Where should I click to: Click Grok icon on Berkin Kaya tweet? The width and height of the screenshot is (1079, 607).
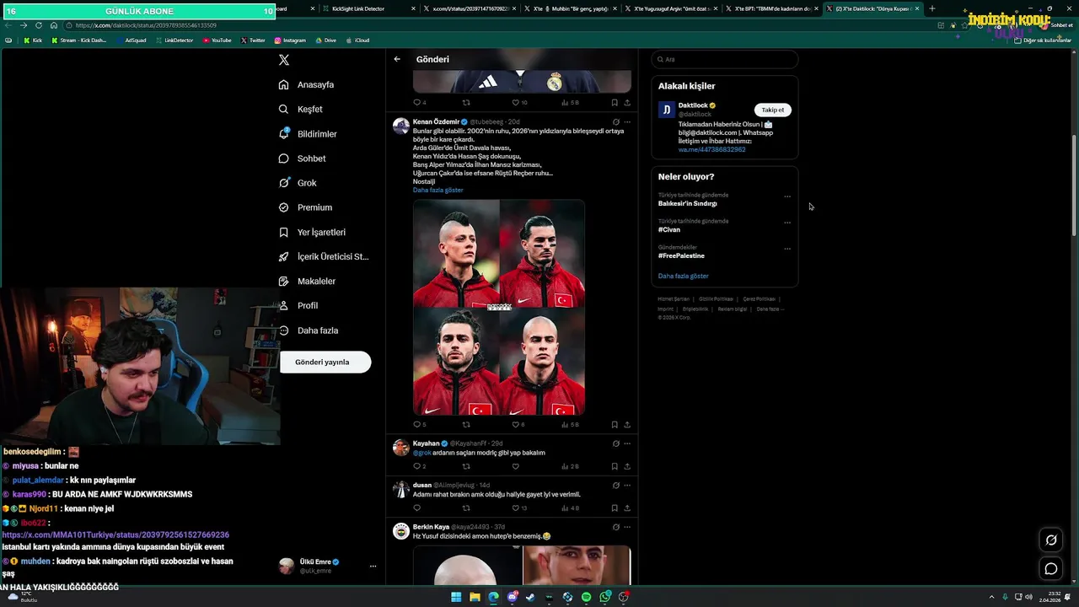[615, 527]
